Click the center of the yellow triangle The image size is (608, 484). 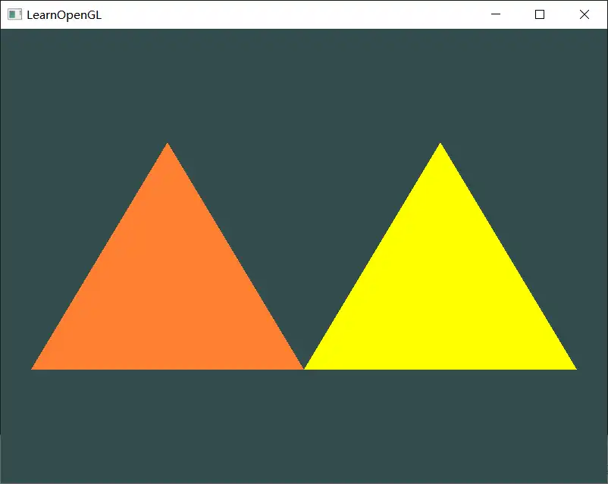click(x=440, y=295)
